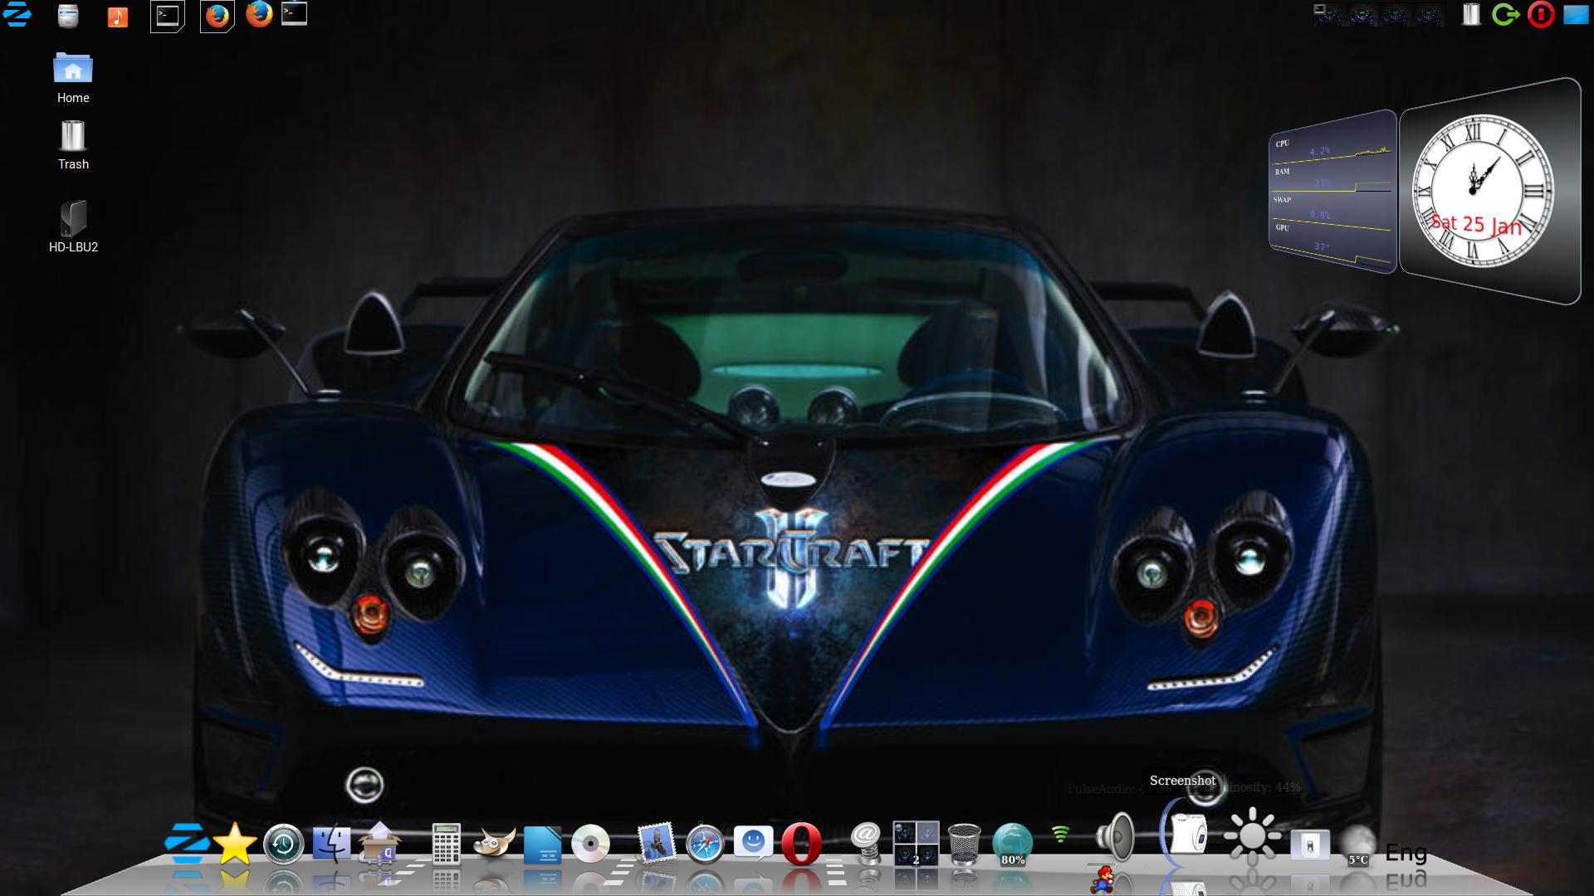The height and width of the screenshot is (896, 1594).
Task: Switch to the fourth workspace thumbnail
Action: [1430, 14]
